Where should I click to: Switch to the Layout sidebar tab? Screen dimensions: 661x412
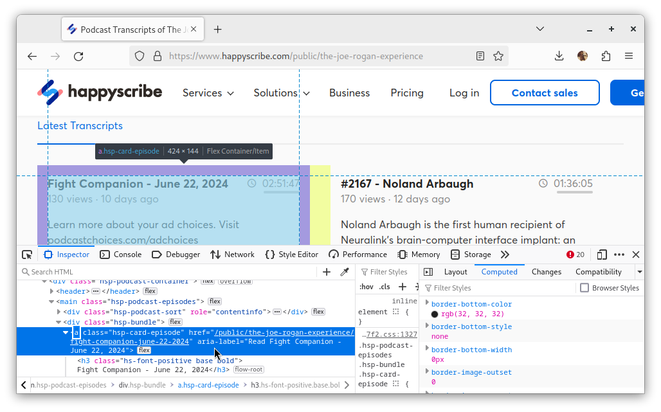pos(456,272)
